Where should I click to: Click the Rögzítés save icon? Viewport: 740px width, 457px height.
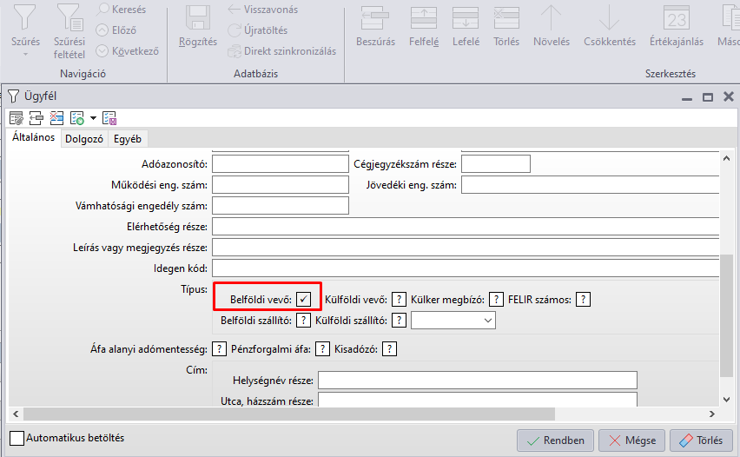tap(198, 17)
